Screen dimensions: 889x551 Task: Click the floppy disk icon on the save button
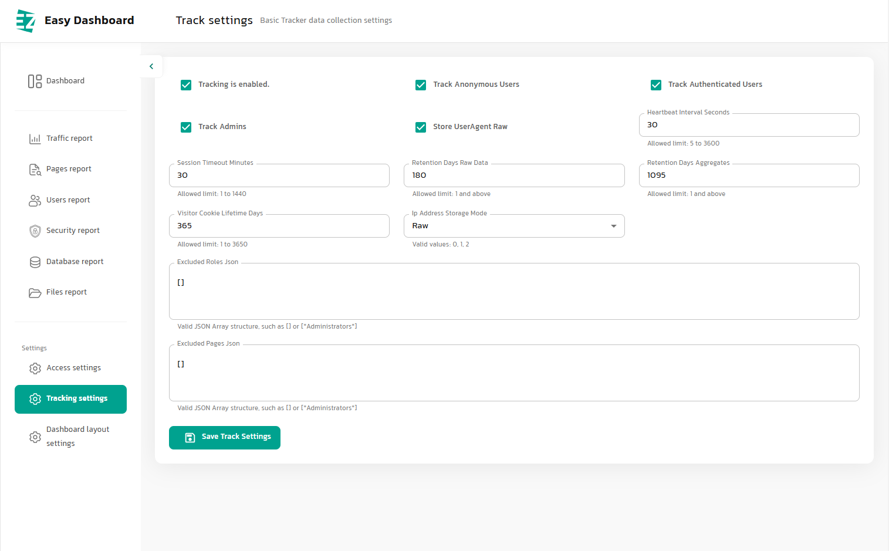[x=190, y=437]
